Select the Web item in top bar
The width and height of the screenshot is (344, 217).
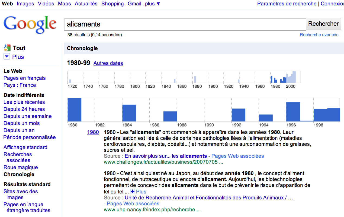tap(7, 4)
